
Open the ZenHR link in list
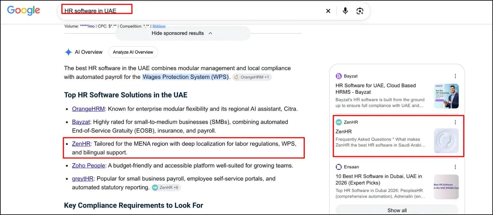(81, 144)
